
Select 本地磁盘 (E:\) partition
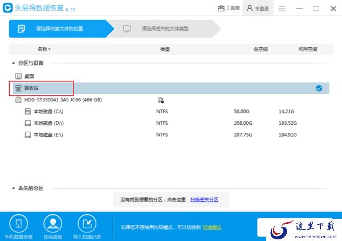48,135
